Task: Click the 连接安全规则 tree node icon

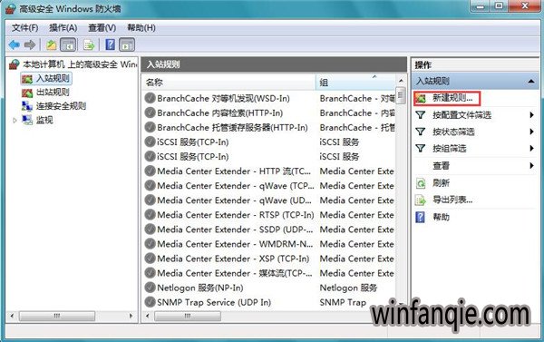Action: click(x=27, y=106)
